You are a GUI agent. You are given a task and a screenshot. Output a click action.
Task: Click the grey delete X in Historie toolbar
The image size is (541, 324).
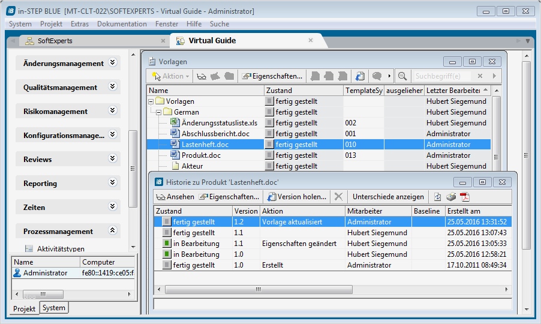[x=338, y=197]
